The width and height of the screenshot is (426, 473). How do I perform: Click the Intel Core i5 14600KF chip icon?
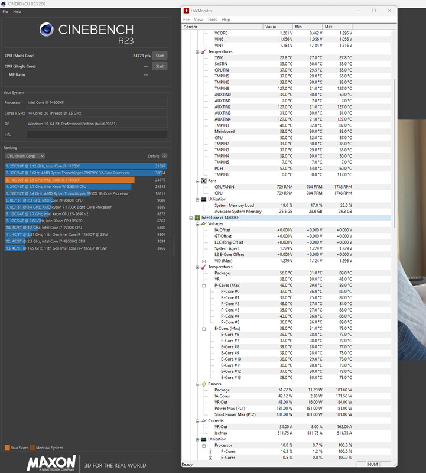pos(197,218)
